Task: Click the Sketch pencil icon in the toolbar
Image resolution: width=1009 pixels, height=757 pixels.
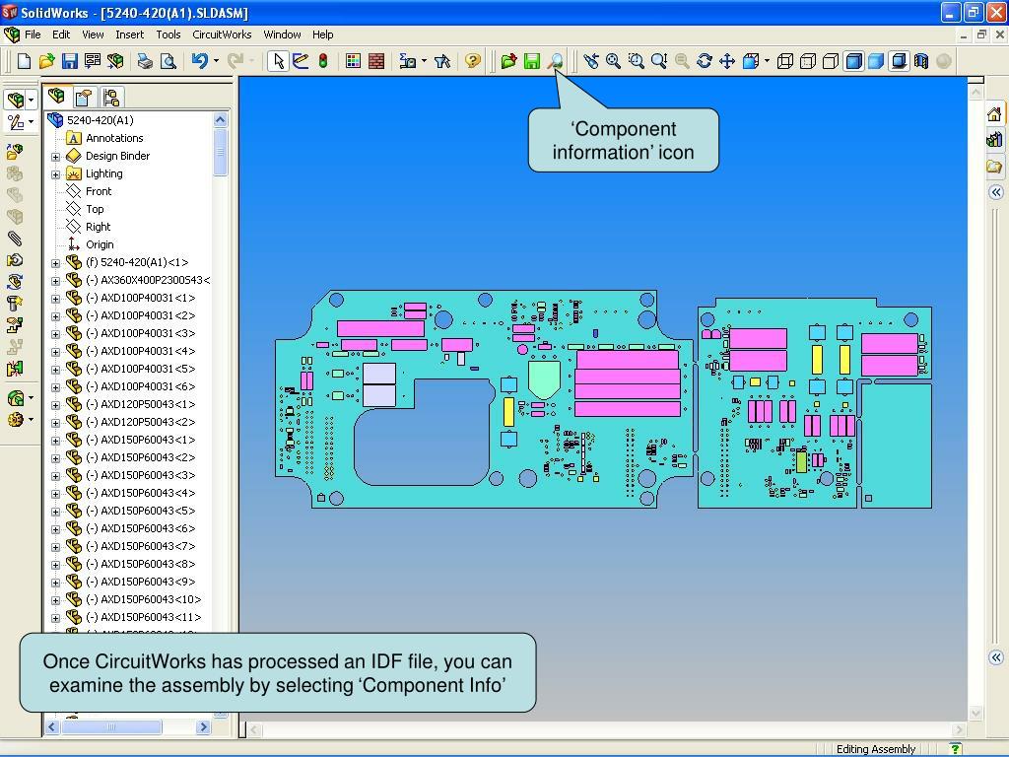Action: [x=301, y=61]
